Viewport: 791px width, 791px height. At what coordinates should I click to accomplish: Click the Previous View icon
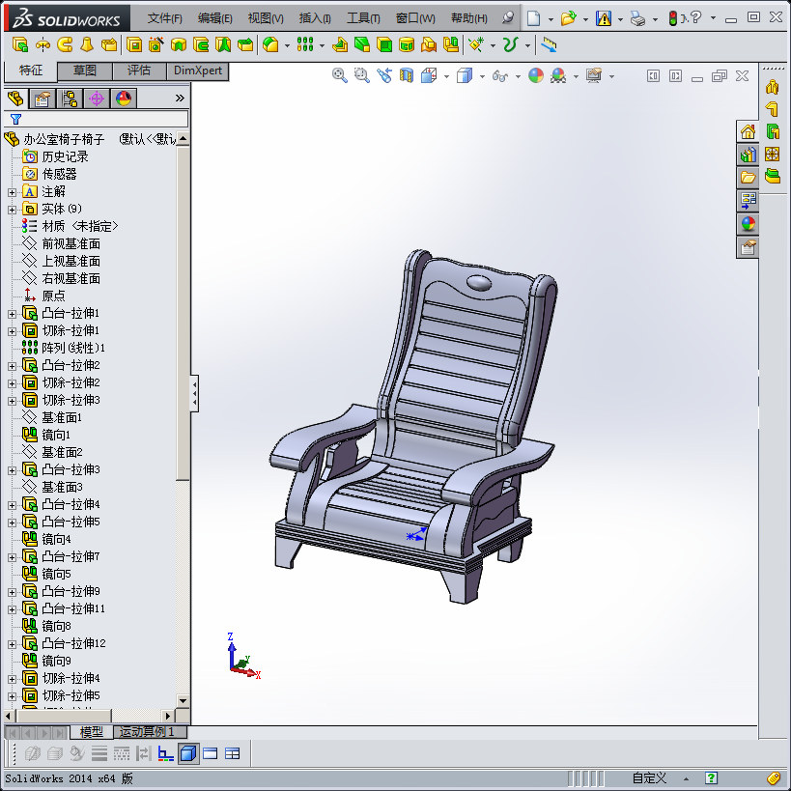coord(383,75)
